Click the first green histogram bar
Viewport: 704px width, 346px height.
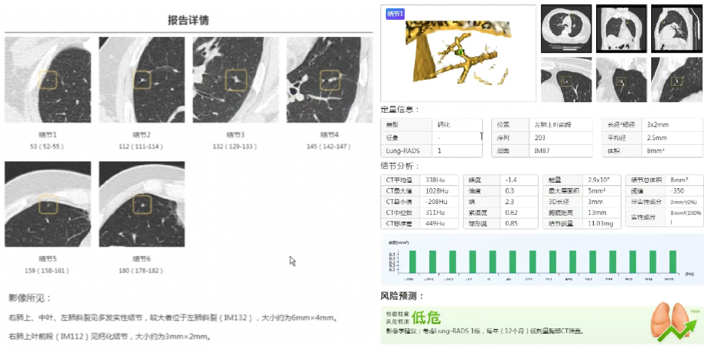[412, 262]
